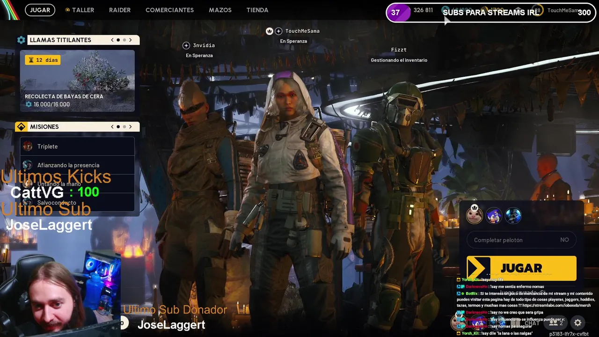
Task: Click the plus icon next to 3nvidia
Action: (x=186, y=45)
